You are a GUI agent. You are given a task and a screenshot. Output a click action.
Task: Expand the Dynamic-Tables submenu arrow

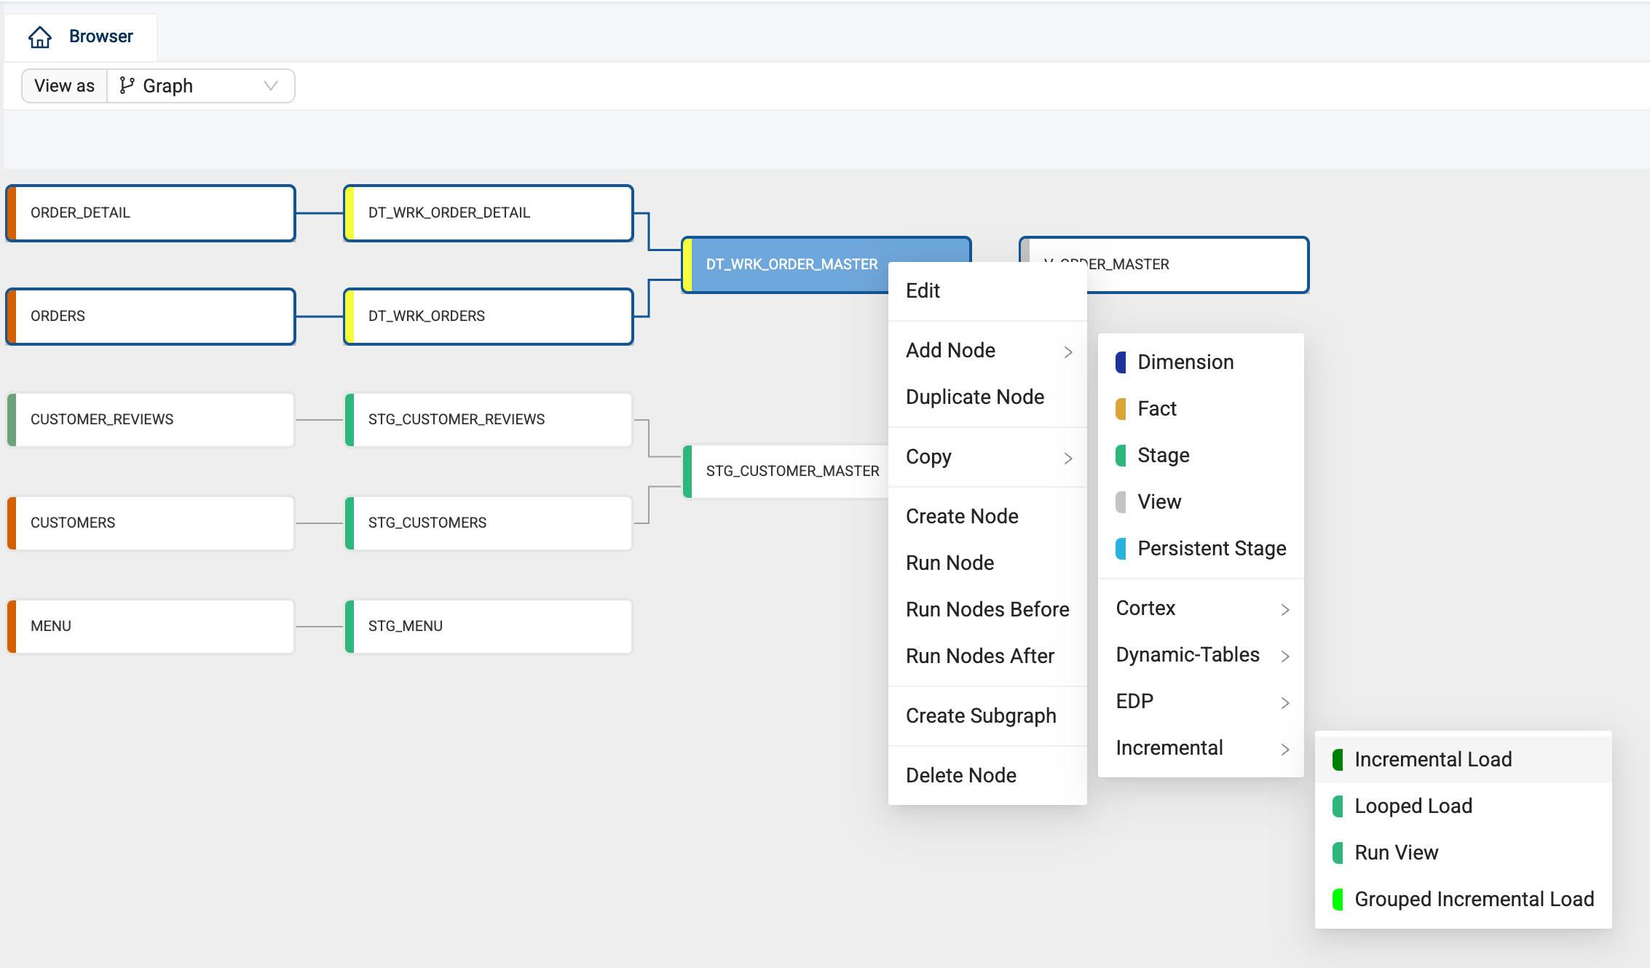[1287, 656]
